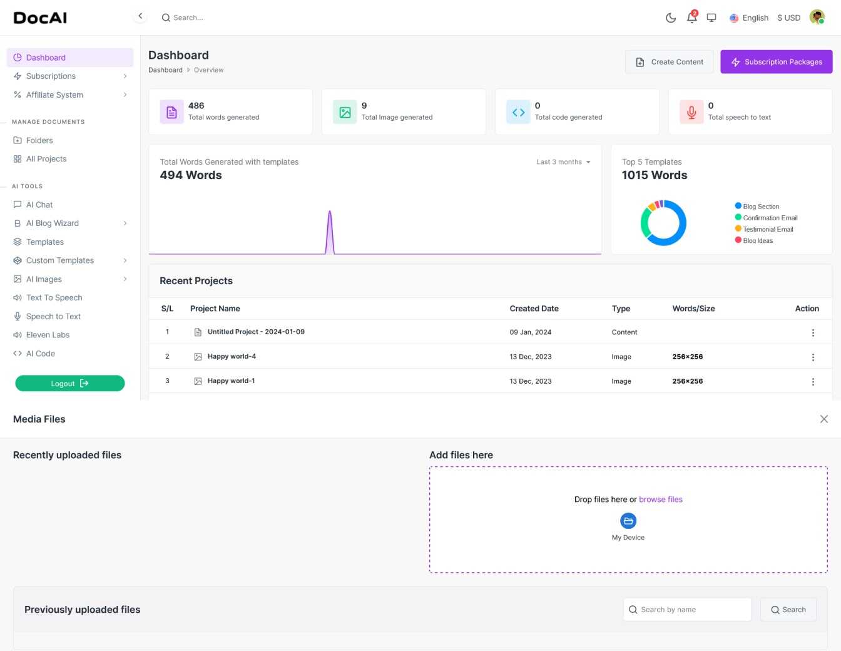Click Blog Section blue legend swatch
841x651 pixels.
click(x=738, y=206)
